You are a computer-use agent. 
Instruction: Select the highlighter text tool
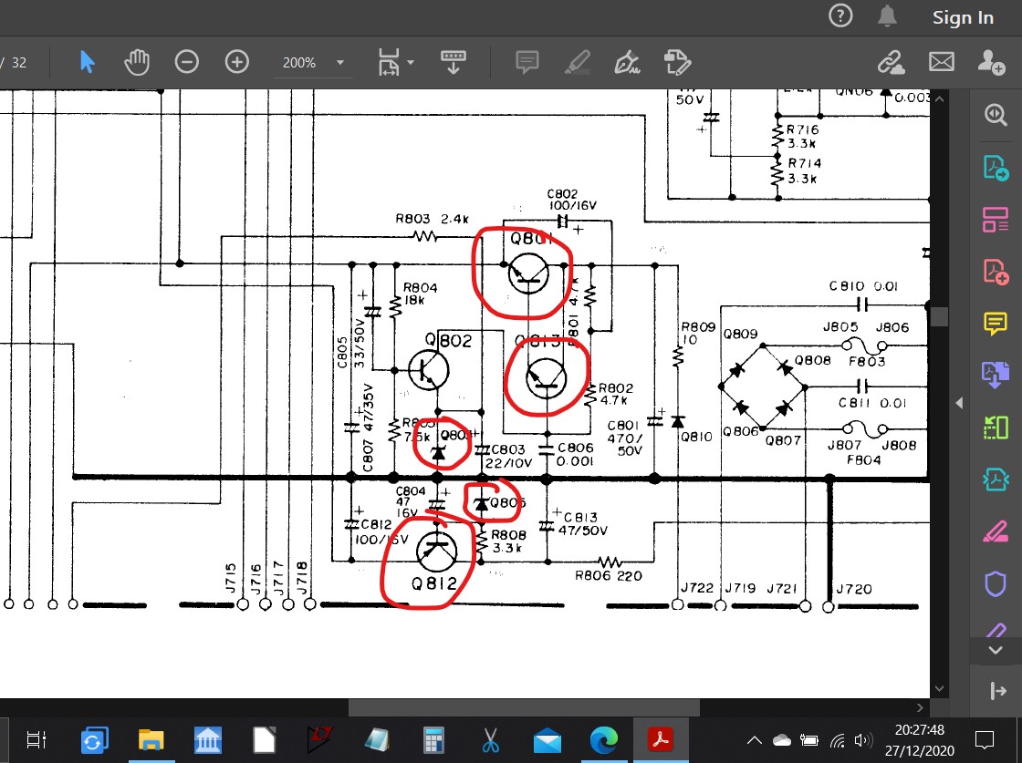click(x=578, y=63)
